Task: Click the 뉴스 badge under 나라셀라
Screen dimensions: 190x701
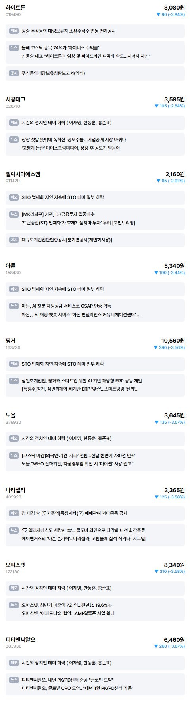Action: pos(14,530)
